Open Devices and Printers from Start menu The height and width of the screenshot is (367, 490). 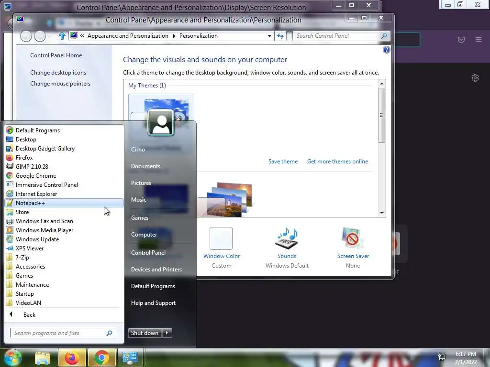coord(156,270)
